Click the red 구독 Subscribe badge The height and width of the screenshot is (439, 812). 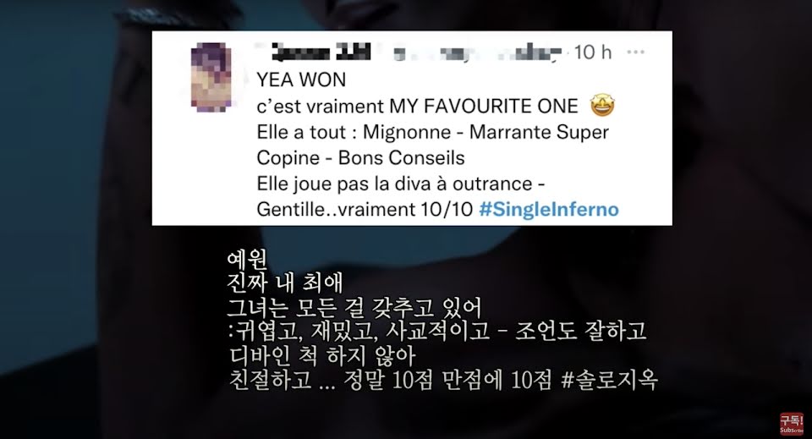pos(792,423)
